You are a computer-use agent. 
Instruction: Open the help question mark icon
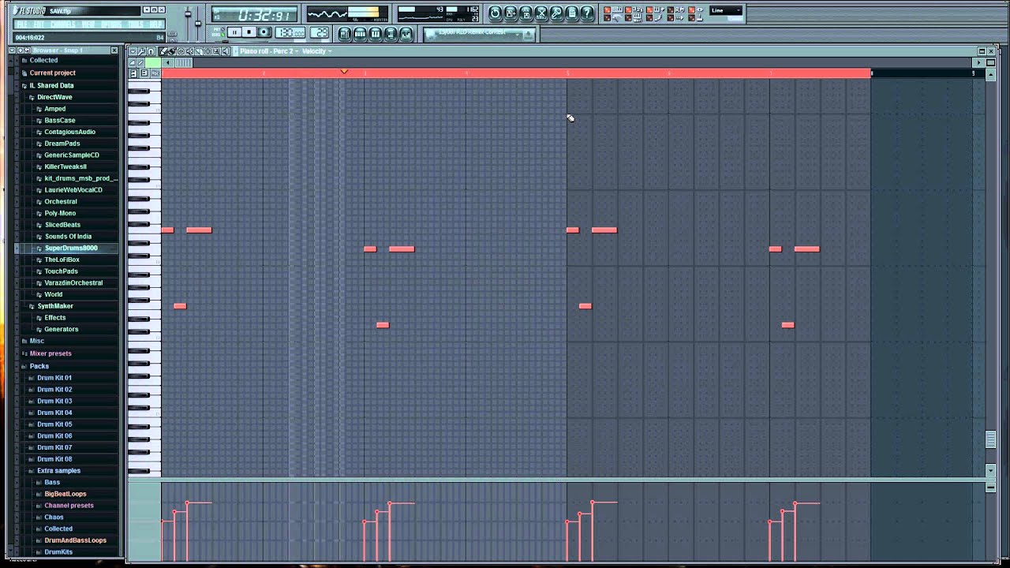tap(587, 13)
